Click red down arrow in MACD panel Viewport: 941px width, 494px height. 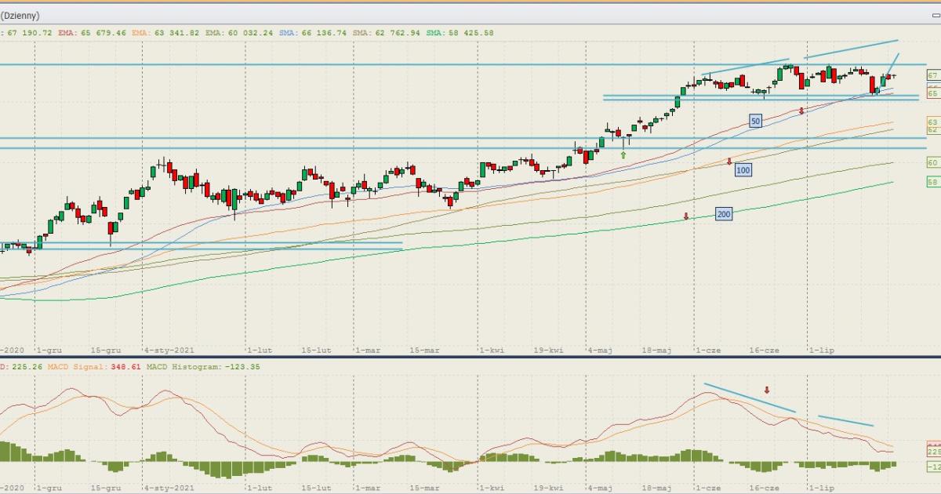tap(767, 390)
